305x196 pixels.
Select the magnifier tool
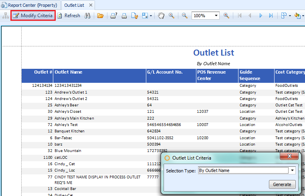pos(172,16)
